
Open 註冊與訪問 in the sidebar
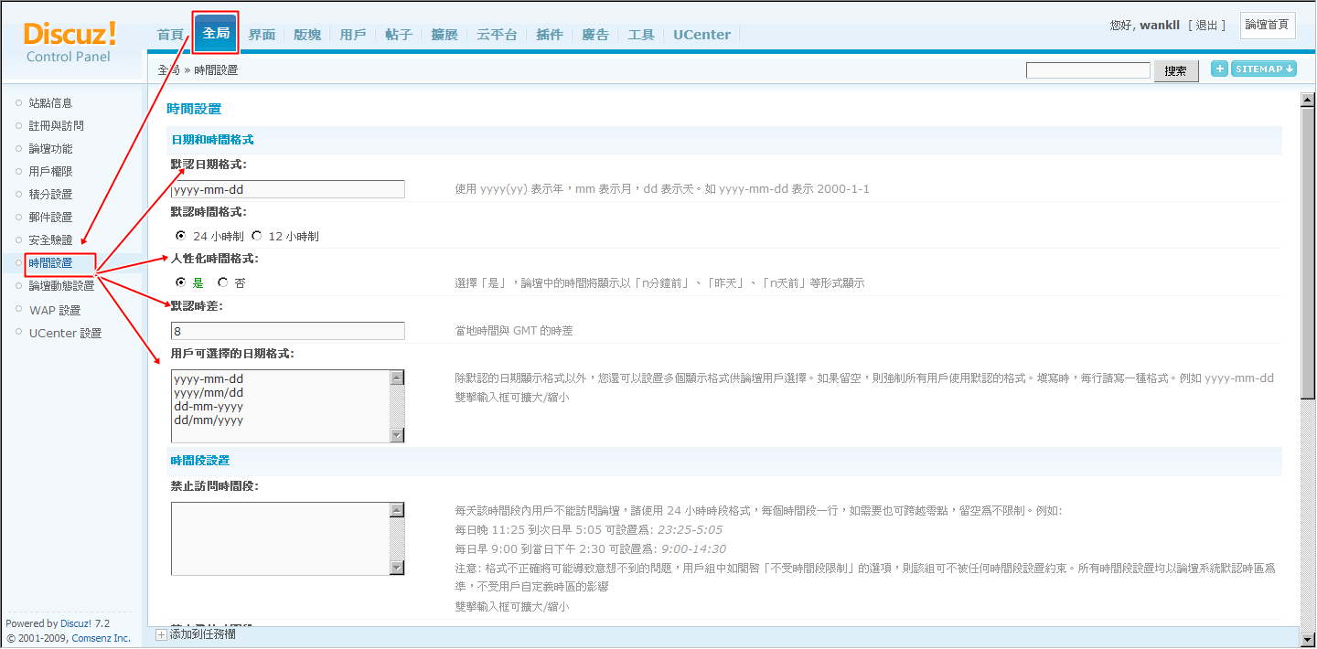(x=56, y=126)
